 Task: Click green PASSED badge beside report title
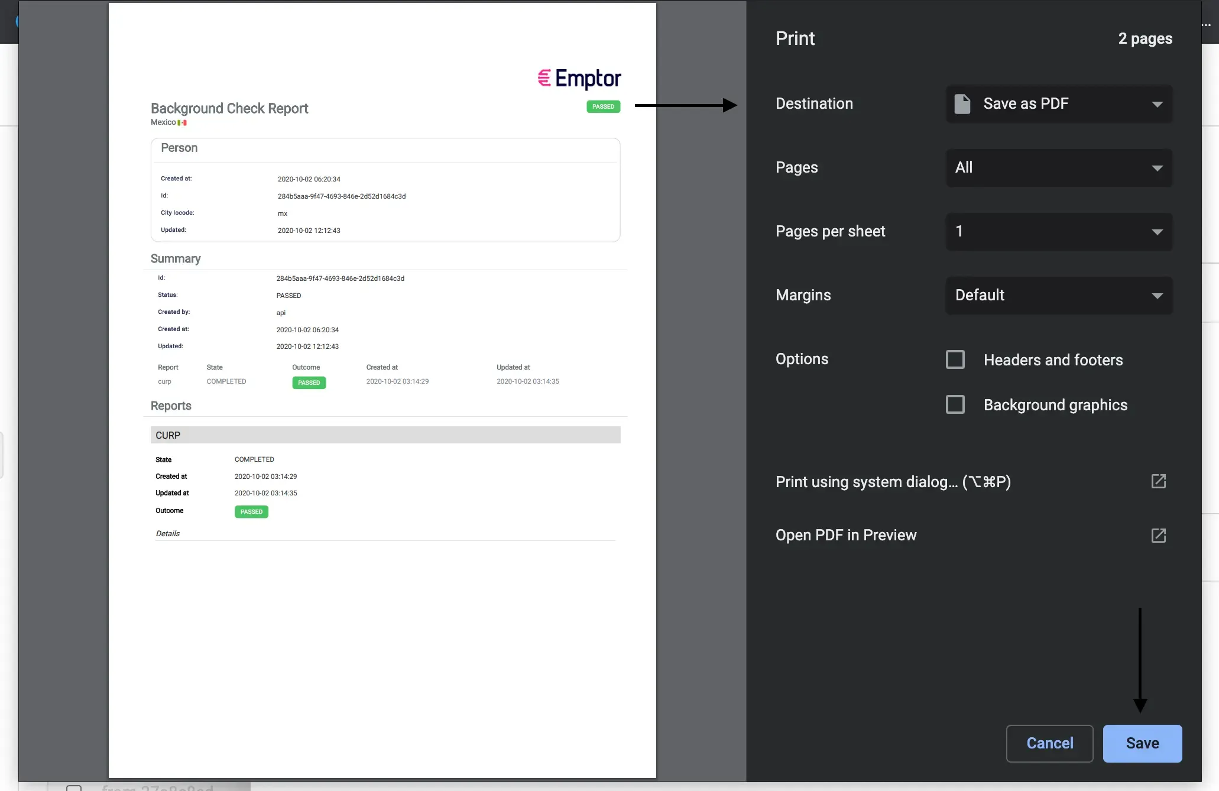(603, 107)
